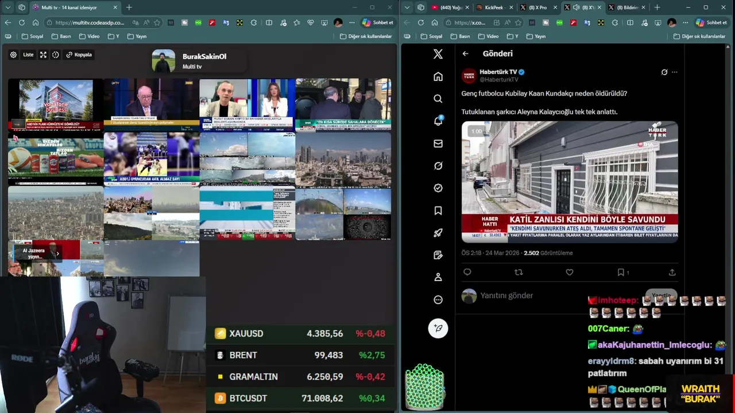Expand tab search chevron in X window
Viewport: 735px width, 413px height.
click(407, 7)
